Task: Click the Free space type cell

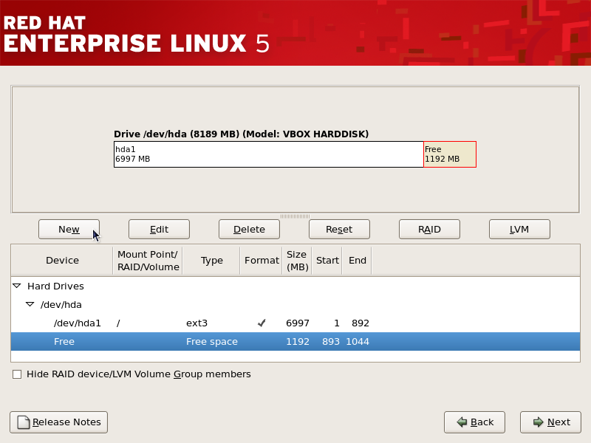Action: [x=212, y=342]
